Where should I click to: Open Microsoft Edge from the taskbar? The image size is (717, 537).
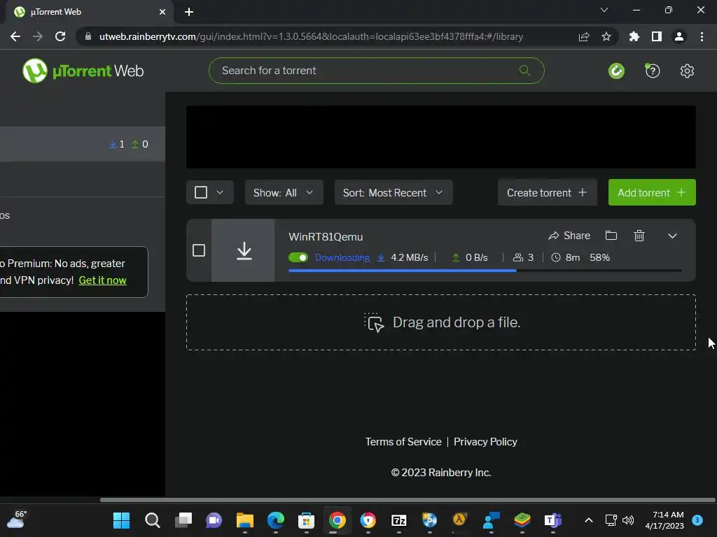pyautogui.click(x=276, y=520)
